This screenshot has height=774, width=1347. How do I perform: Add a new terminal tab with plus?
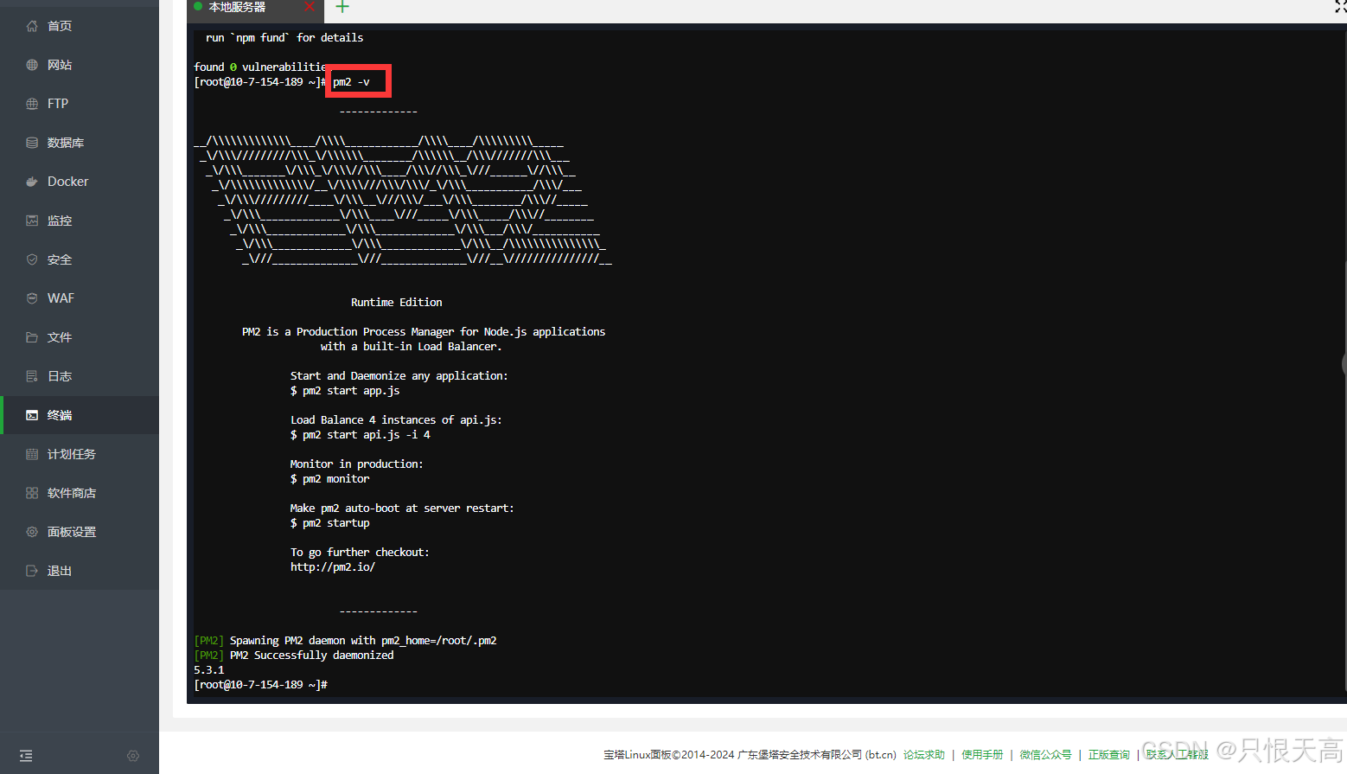(342, 7)
